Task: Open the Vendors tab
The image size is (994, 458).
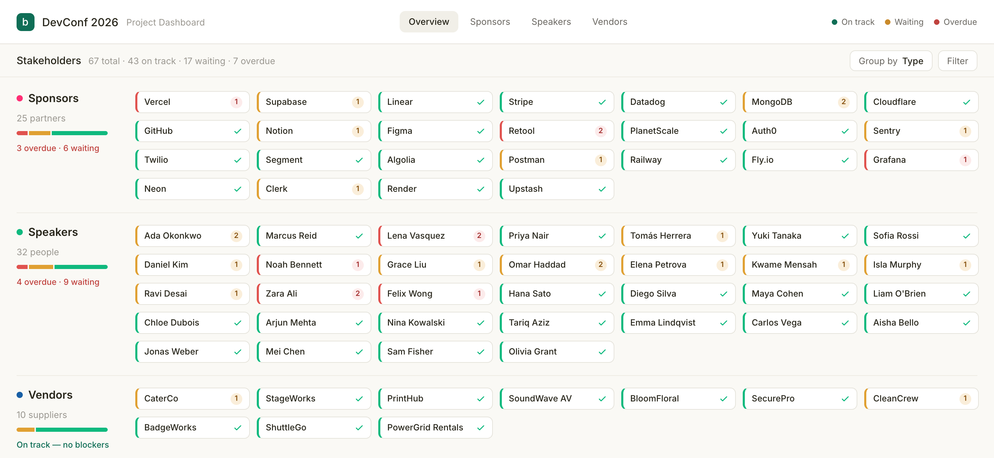Action: pos(610,22)
